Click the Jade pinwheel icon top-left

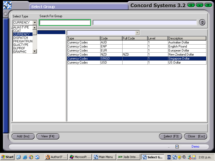point(7,5)
